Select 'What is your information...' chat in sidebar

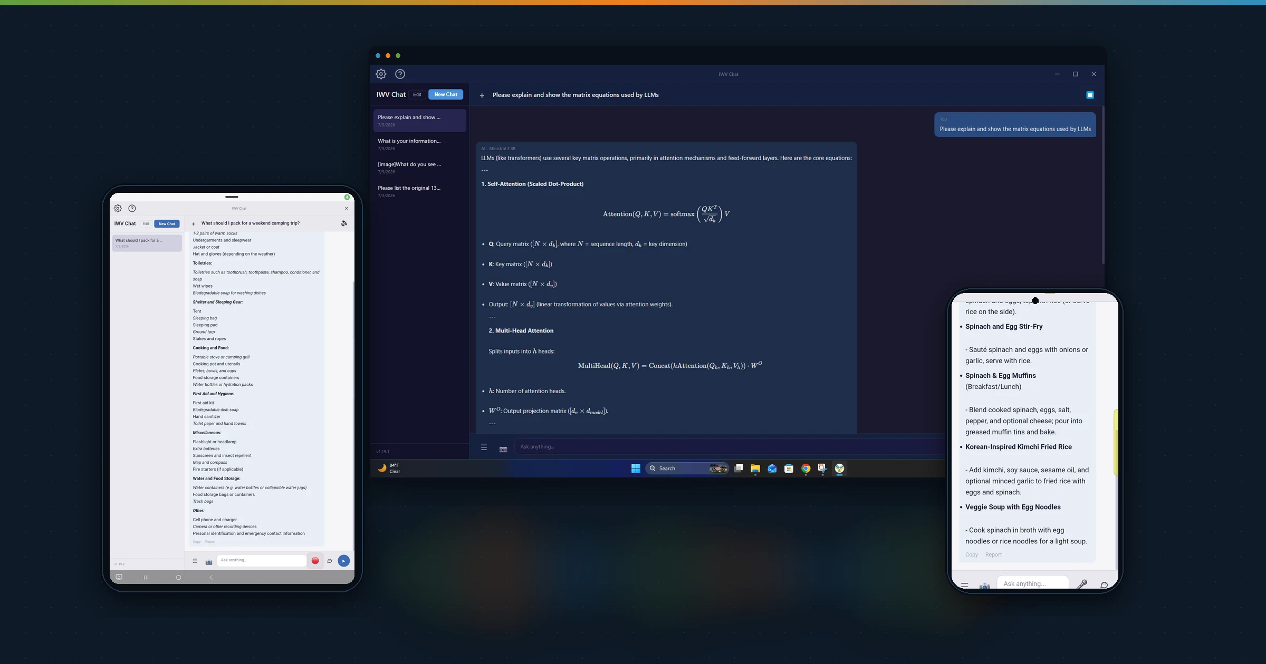tap(420, 144)
